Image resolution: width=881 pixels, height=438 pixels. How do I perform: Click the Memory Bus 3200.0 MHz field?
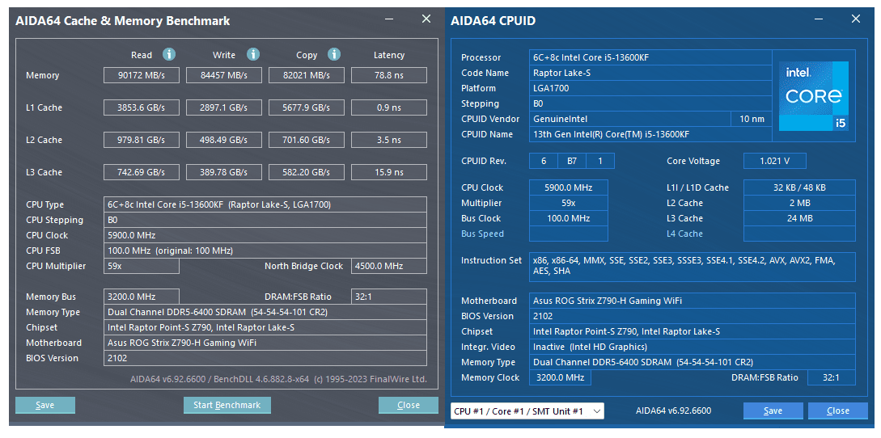[142, 297]
